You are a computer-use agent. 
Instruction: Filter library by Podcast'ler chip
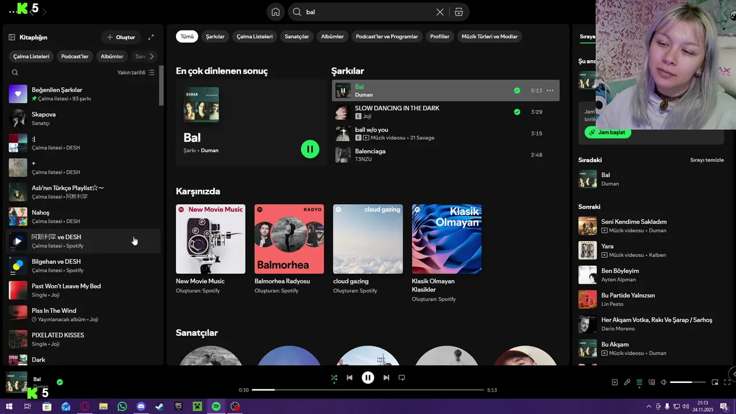[75, 56]
